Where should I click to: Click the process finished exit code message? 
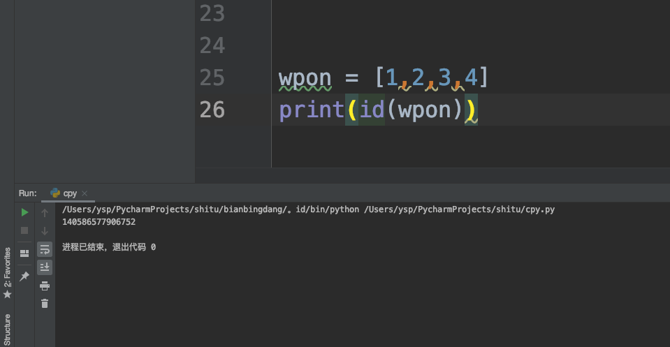(109, 247)
